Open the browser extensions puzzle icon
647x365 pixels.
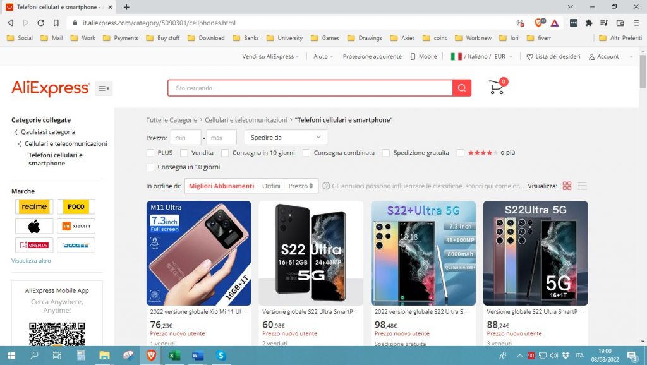[589, 22]
